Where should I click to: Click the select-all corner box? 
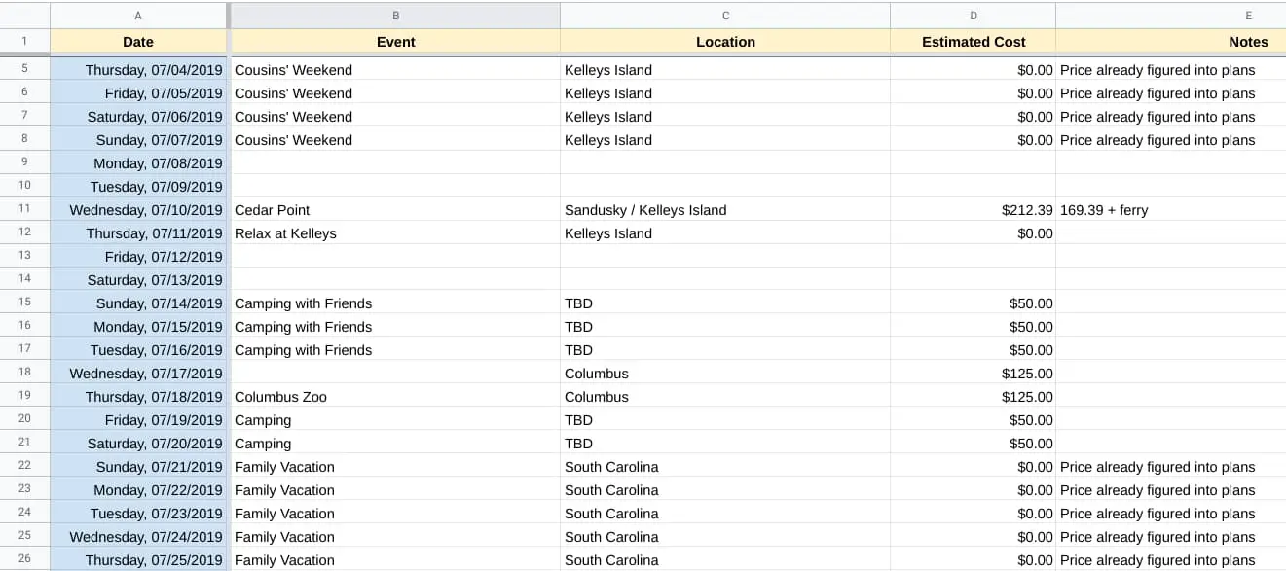point(25,16)
